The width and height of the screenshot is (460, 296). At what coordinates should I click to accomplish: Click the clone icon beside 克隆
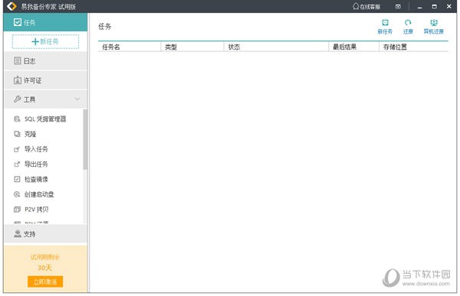coord(17,134)
